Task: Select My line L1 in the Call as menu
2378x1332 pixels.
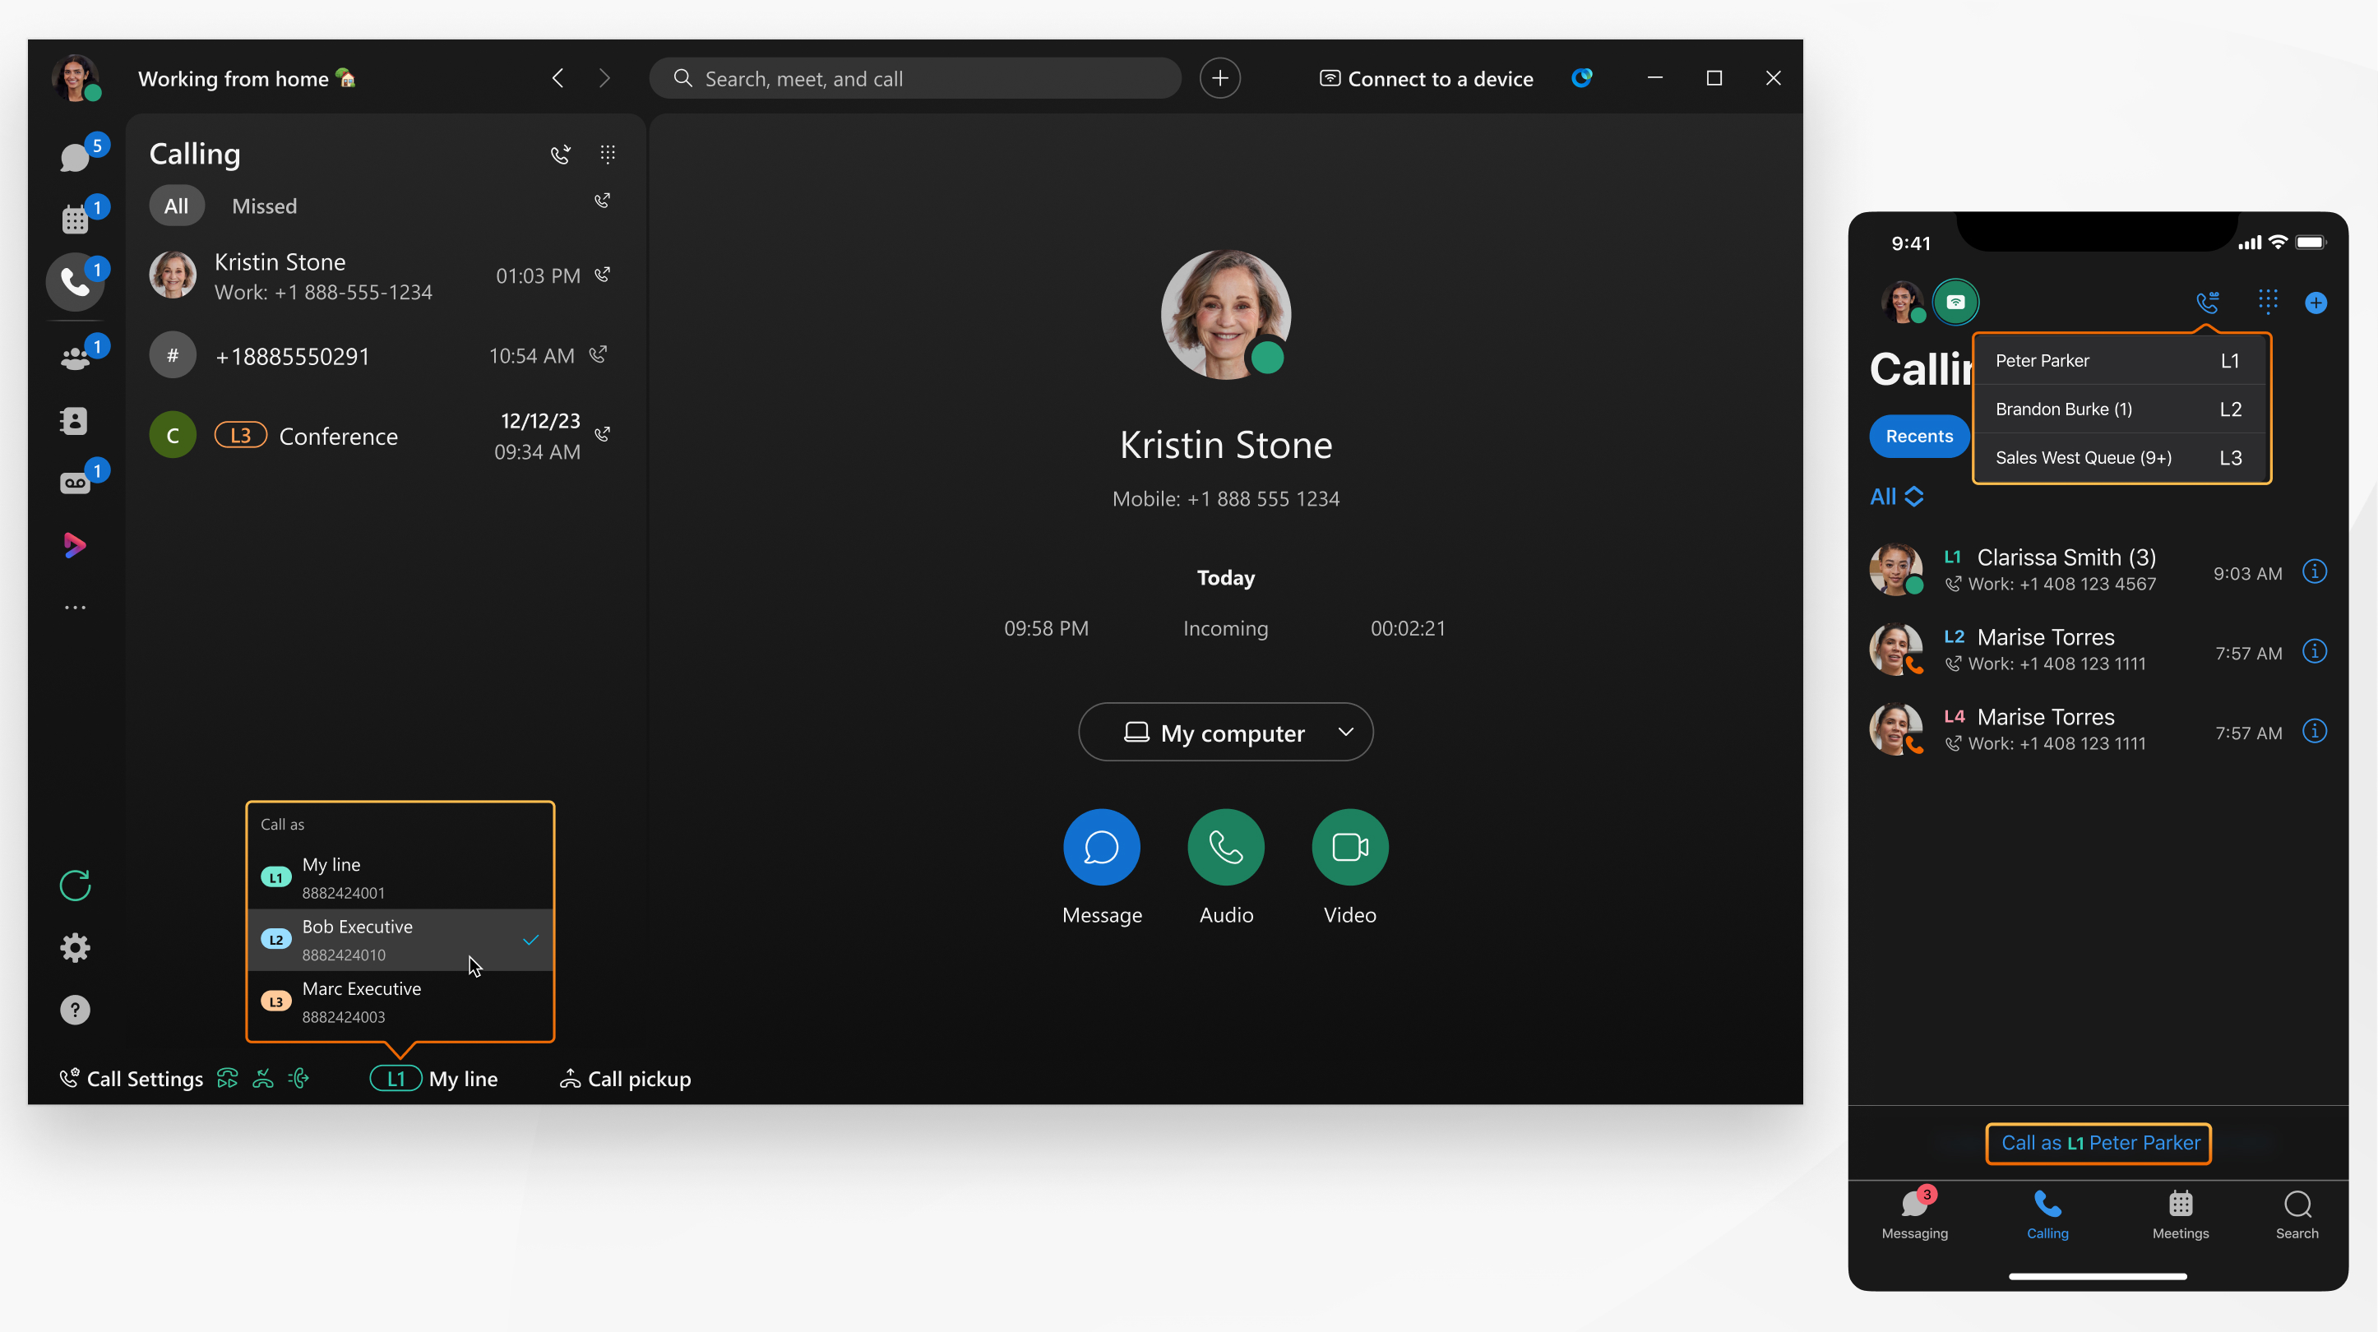Action: (400, 877)
